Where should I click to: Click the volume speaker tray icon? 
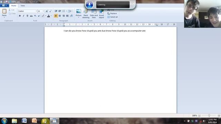204,121
